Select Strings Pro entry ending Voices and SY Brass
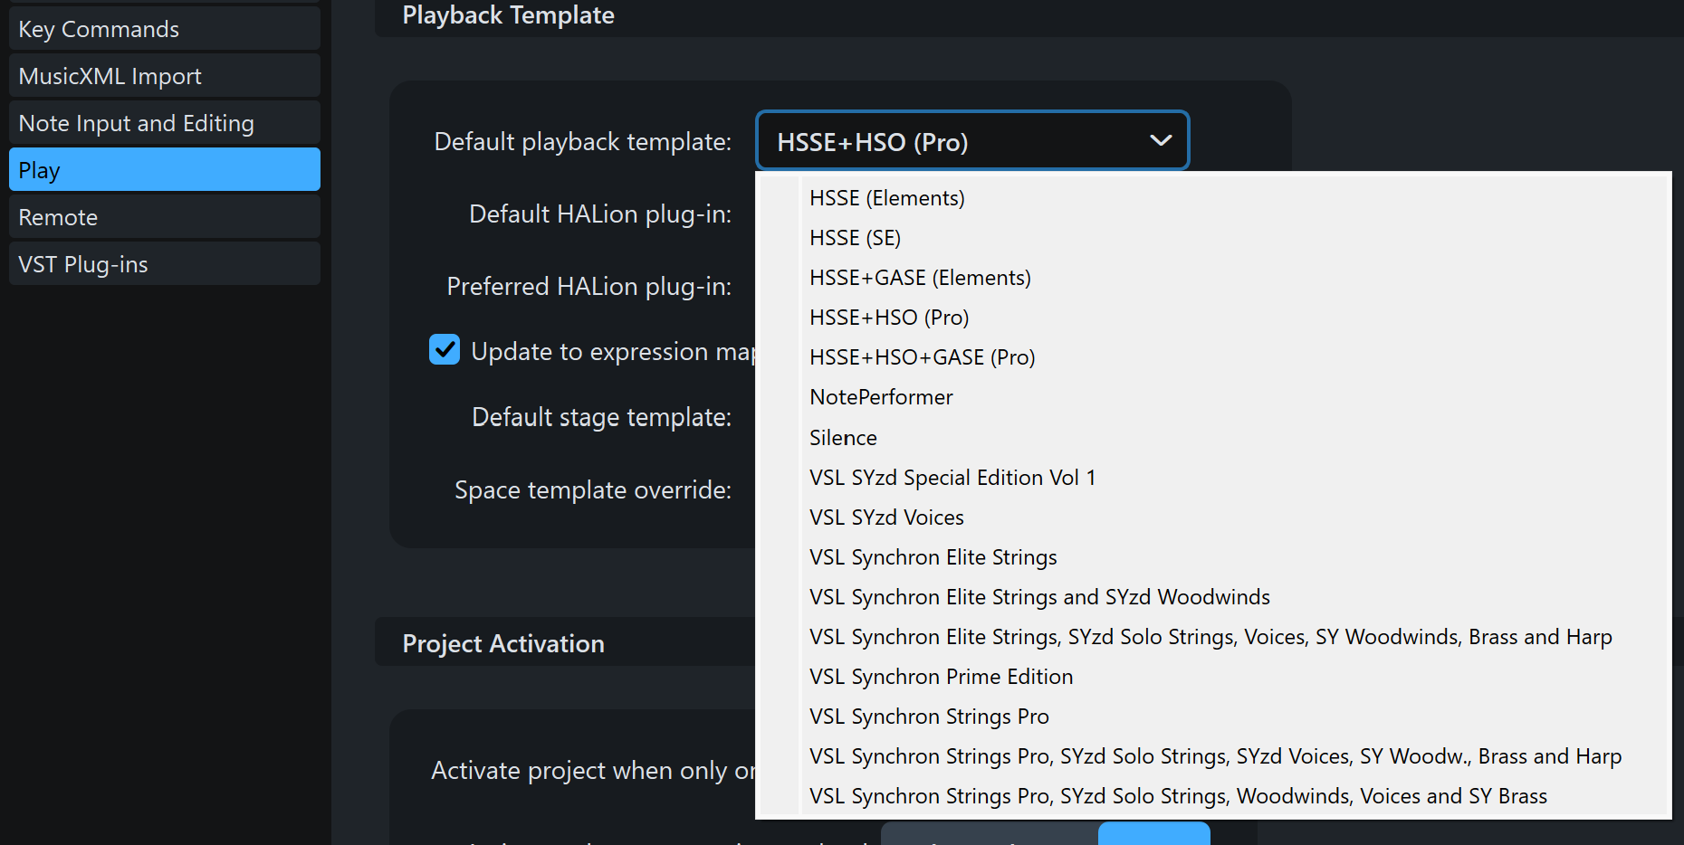The width and height of the screenshot is (1684, 845). click(x=1213, y=796)
